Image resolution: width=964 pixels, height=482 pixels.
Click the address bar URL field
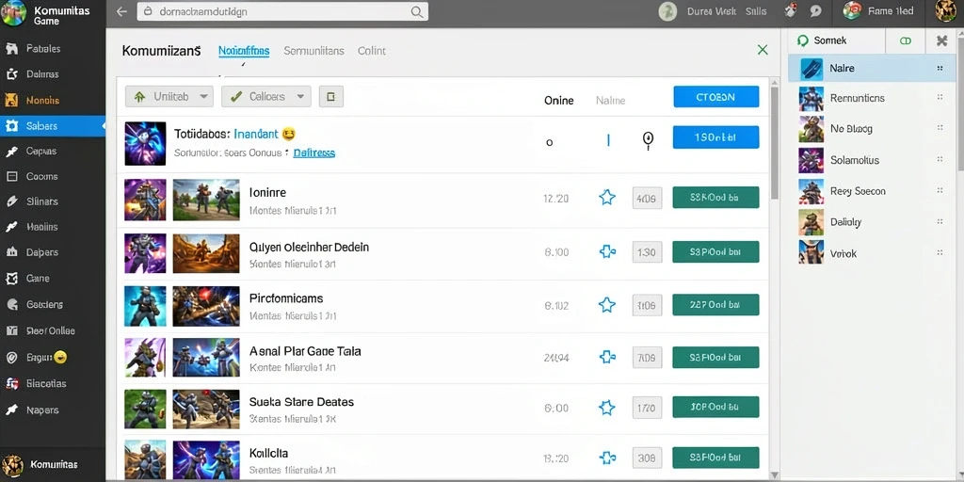coord(282,11)
